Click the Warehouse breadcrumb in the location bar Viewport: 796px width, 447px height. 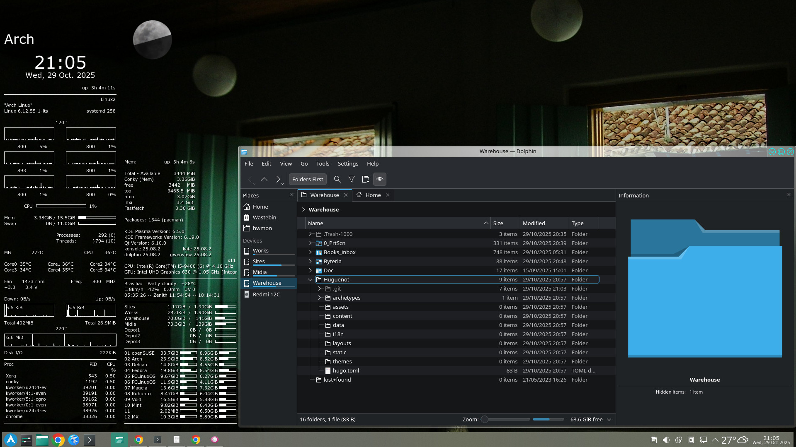323,210
